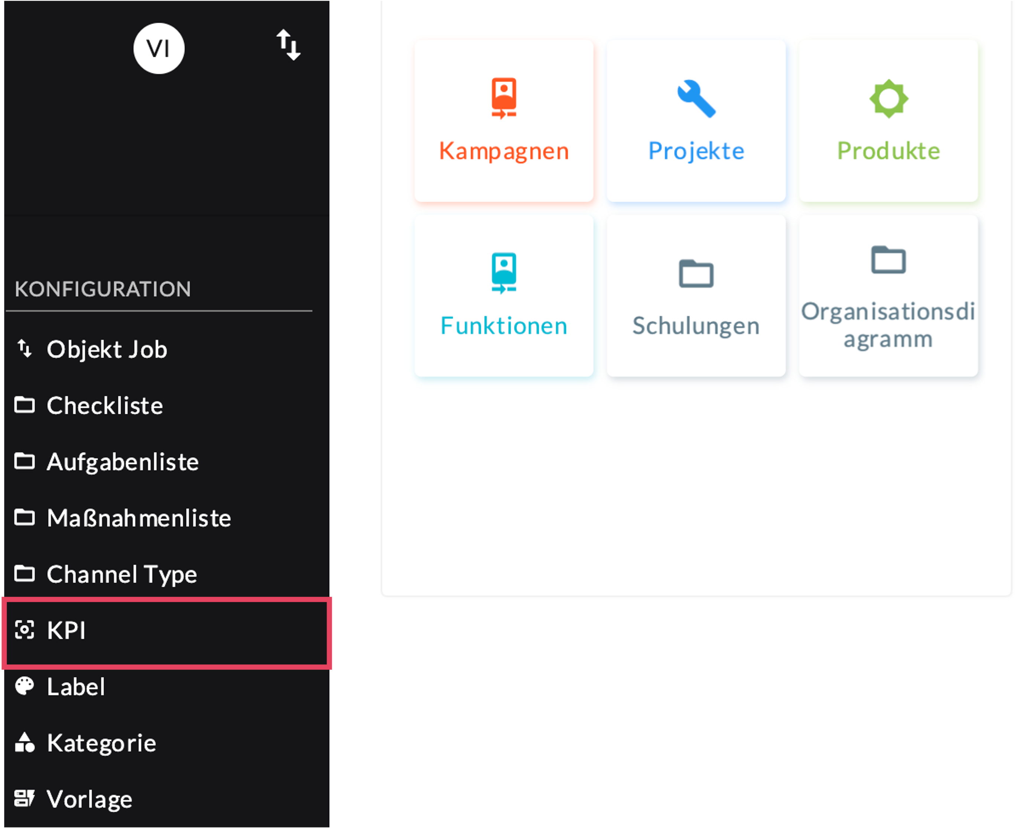
Task: Click the KPI target icon in sidebar
Action: click(25, 630)
